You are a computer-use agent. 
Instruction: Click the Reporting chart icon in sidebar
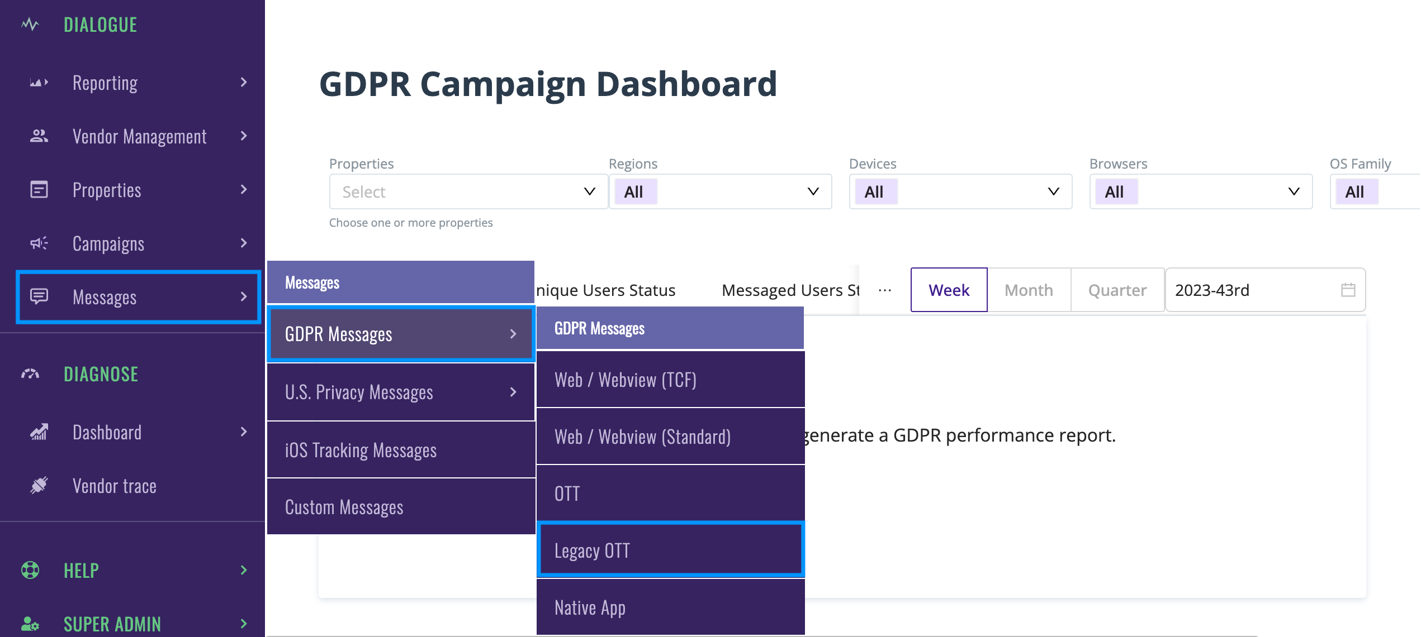click(x=39, y=83)
